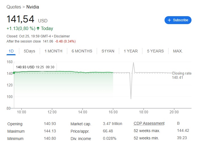The height and width of the screenshot is (142, 200).
Task: Click the plus icon in Subscribe
Action: [x=169, y=20]
